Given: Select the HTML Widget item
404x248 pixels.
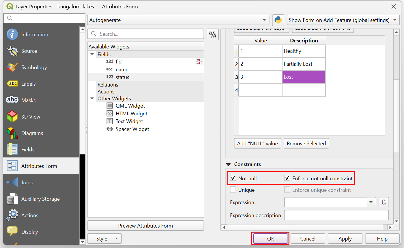Looking at the screenshot, I should 131,114.
